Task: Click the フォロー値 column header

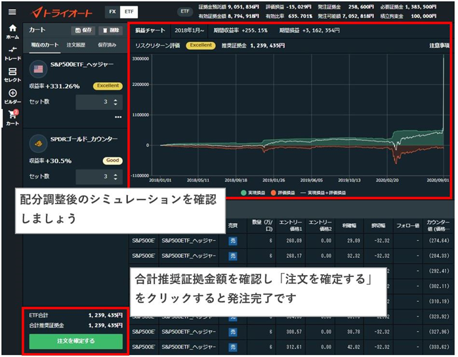Action: [x=407, y=226]
